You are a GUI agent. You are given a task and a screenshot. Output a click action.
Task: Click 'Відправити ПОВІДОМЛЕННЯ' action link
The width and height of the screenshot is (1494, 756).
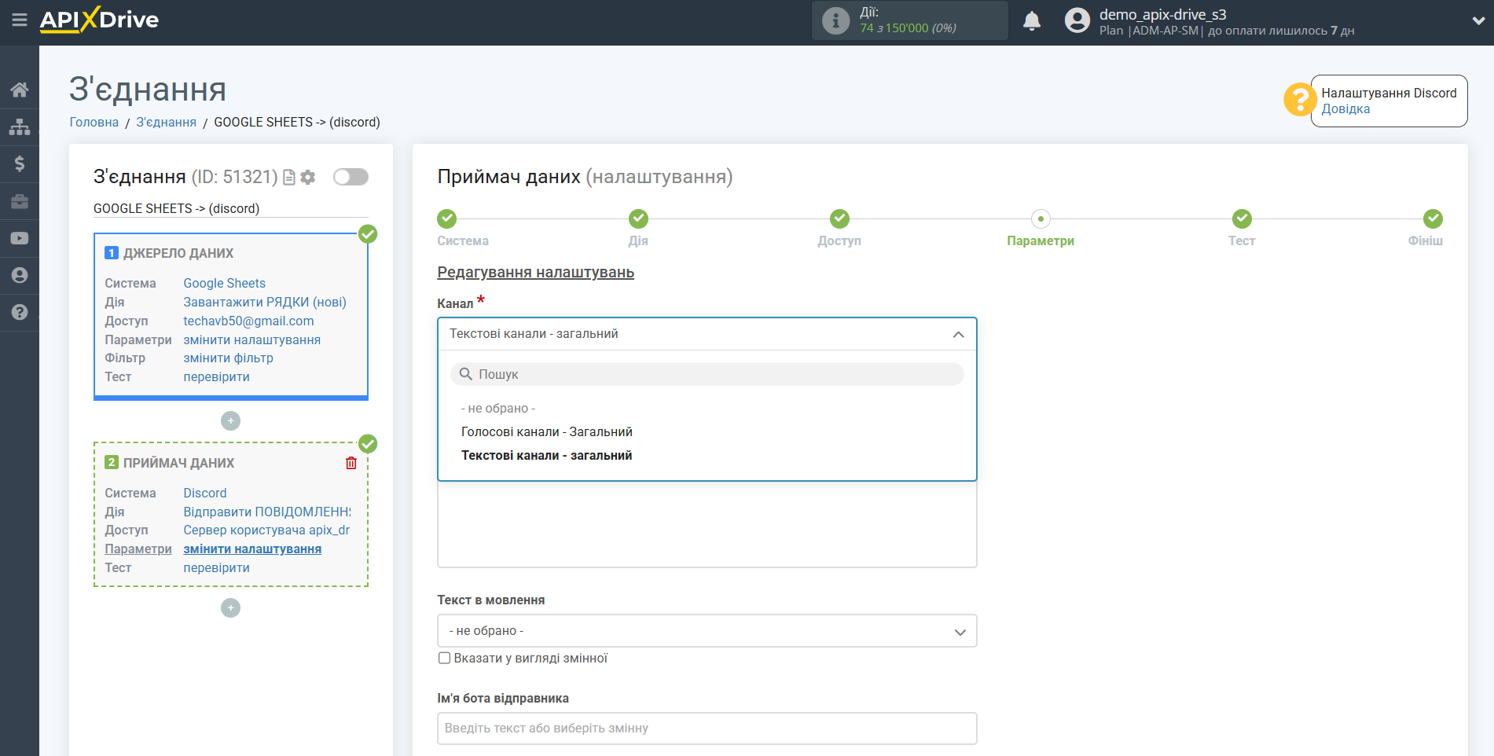click(267, 512)
